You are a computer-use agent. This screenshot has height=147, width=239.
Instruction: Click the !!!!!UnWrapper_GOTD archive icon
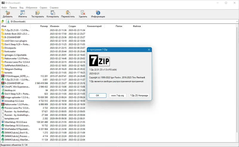[x=3, y=76]
